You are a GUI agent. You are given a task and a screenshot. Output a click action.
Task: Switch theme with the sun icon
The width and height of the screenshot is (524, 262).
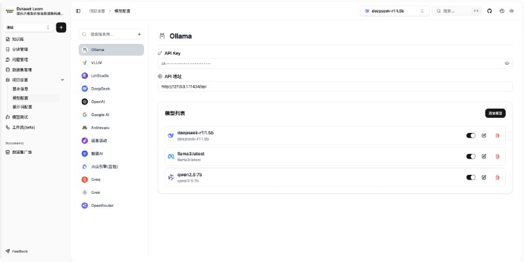tap(513, 11)
